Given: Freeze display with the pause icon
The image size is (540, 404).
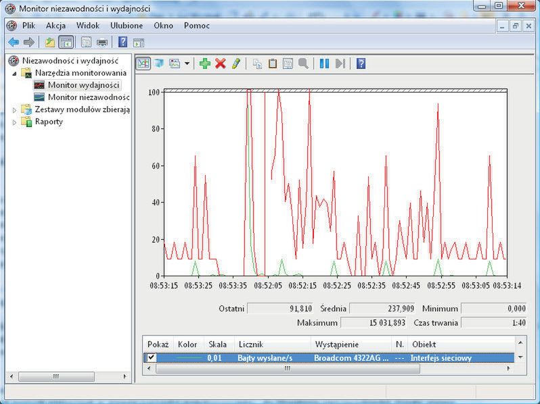Looking at the screenshot, I should 324,64.
